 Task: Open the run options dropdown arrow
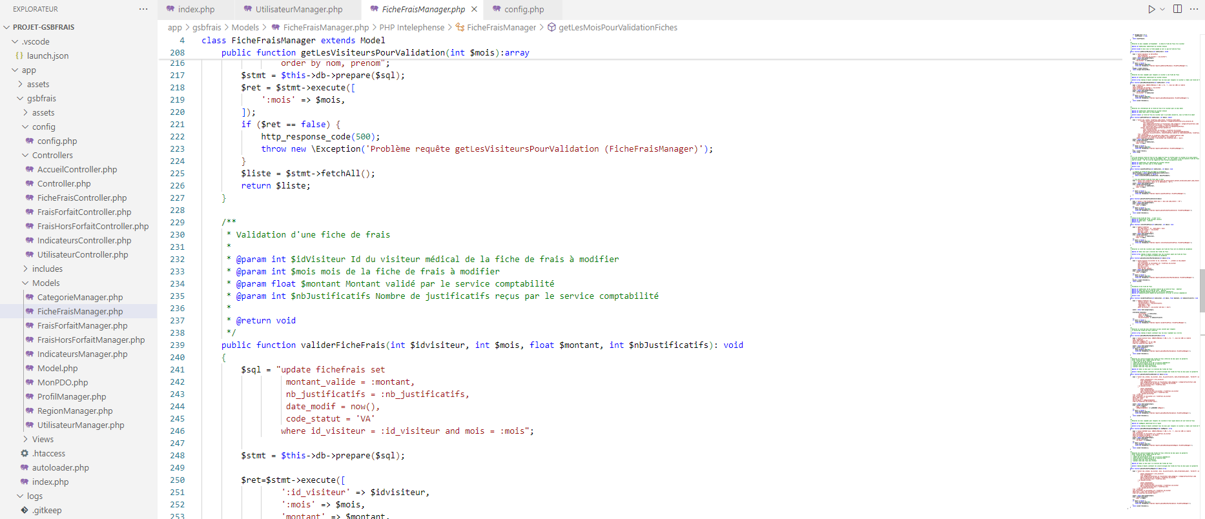pyautogui.click(x=1162, y=9)
